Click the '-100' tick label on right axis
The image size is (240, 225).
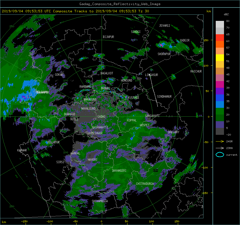[205, 167]
